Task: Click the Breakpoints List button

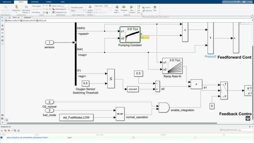Action: [x=59, y=12]
